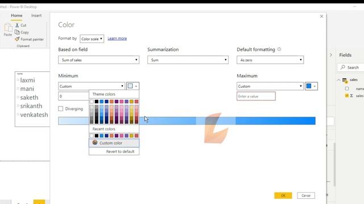Toggle the Minimum color picker button
Viewport: 364px width, 204px height.
[x=133, y=86]
